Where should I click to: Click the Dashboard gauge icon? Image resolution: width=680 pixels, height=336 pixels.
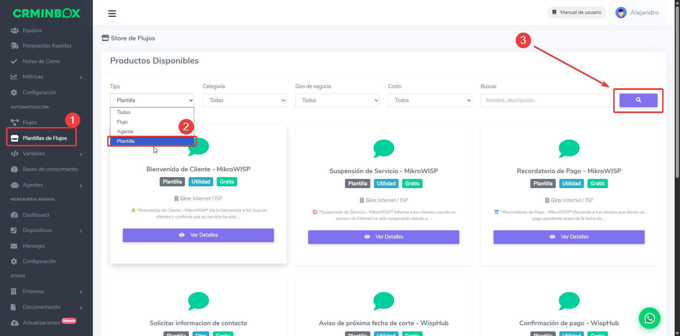[14, 215]
